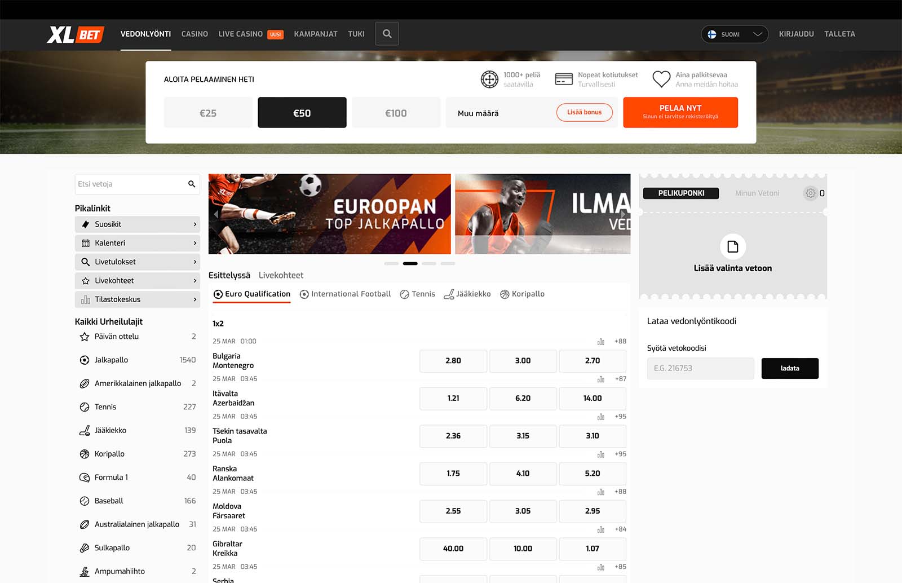Click the search icon in Etsi vetoja field
This screenshot has width=902, height=583.
192,184
